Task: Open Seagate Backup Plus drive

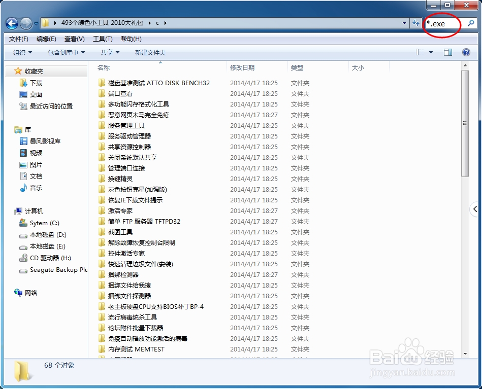Action: [58, 270]
